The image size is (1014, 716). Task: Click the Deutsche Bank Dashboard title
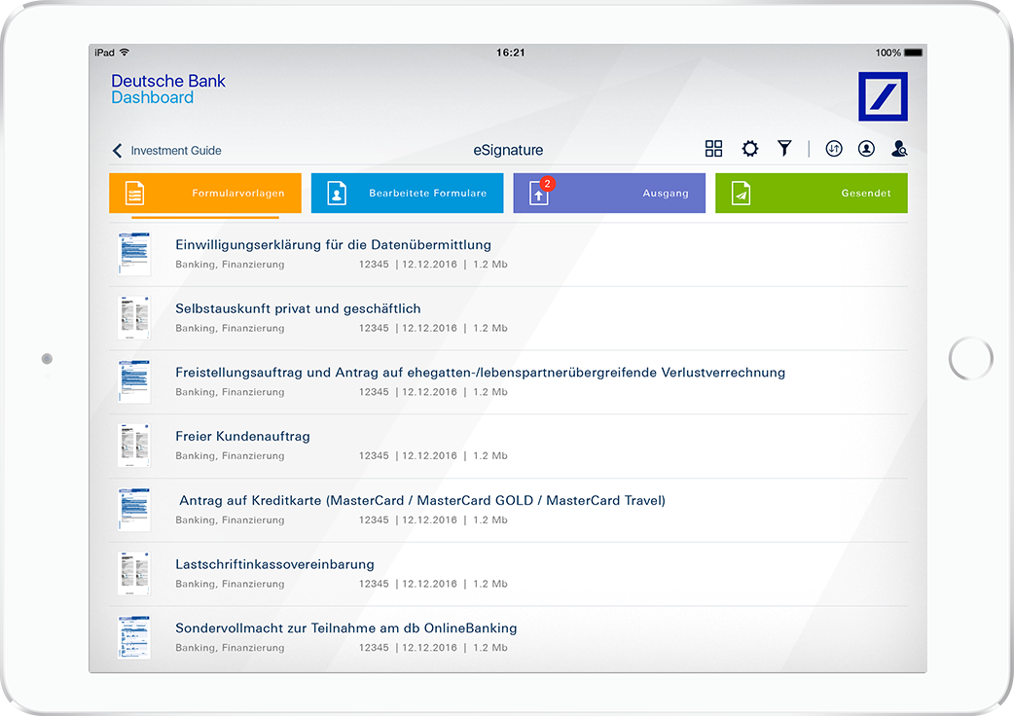click(x=168, y=89)
